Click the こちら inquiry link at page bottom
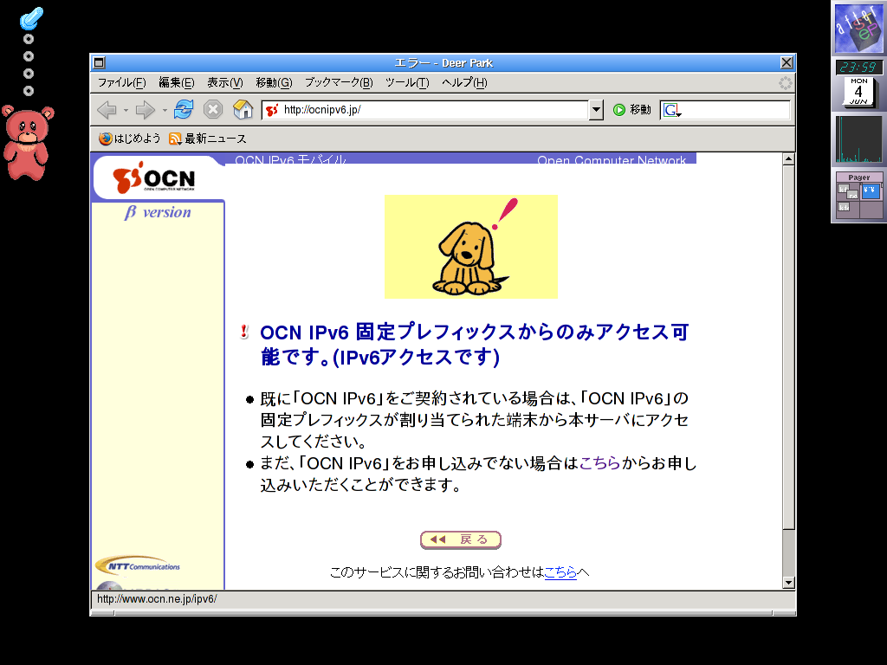887x665 pixels. [560, 573]
